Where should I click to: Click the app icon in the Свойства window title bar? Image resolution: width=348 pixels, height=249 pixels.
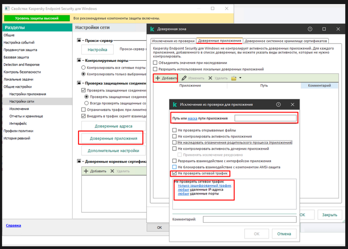pos(7,8)
